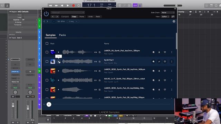Expand the More disclosure triangle
221x124 pixels.
coord(10,34)
